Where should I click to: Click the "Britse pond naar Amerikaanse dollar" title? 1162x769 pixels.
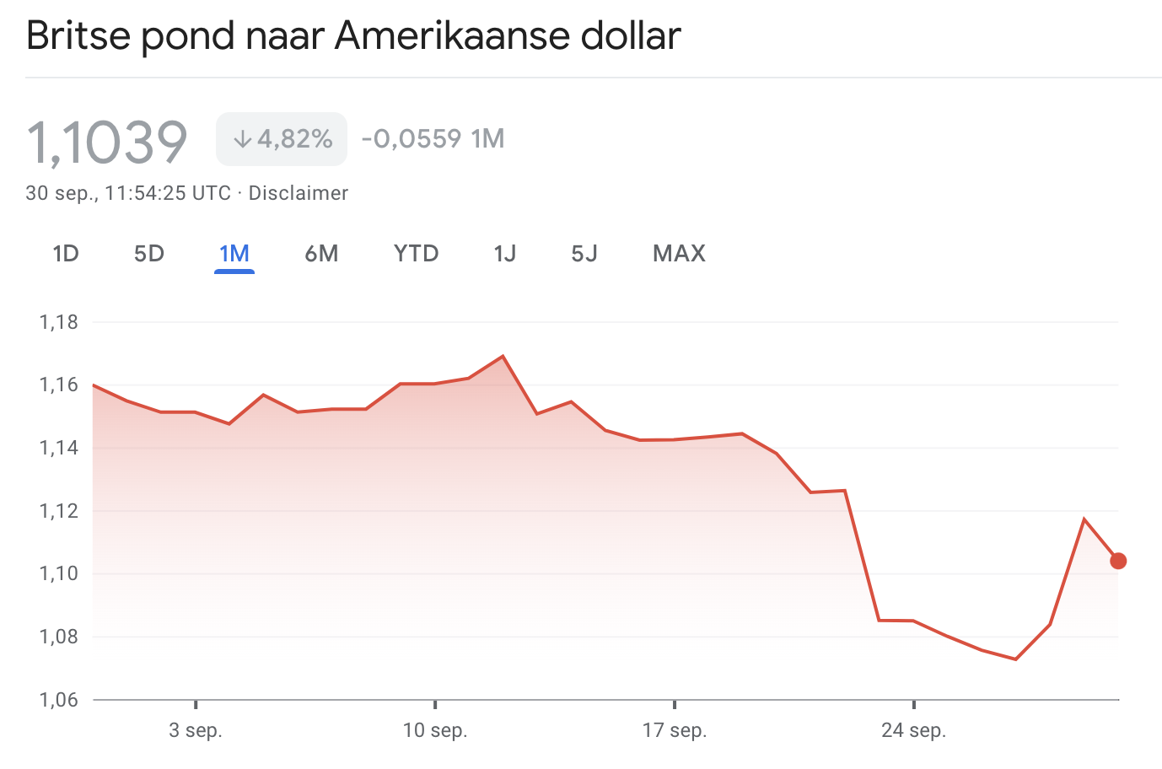point(353,36)
